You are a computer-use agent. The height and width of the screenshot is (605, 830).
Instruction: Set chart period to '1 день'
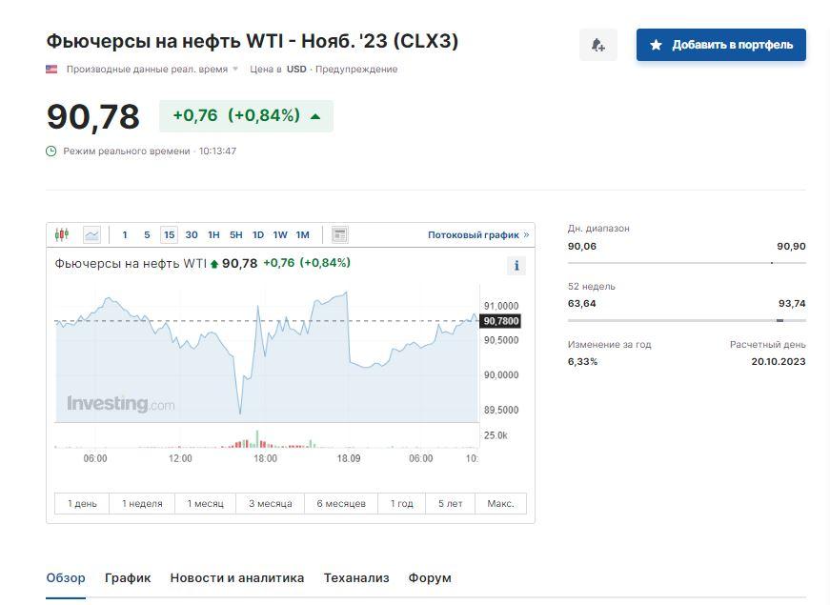click(82, 503)
